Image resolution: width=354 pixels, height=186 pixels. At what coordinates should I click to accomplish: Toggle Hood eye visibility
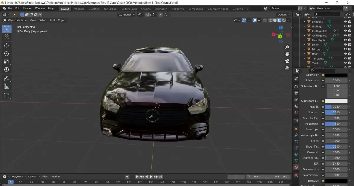[345, 45]
